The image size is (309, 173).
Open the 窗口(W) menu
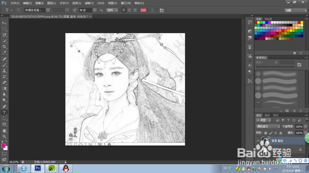(x=126, y=3)
